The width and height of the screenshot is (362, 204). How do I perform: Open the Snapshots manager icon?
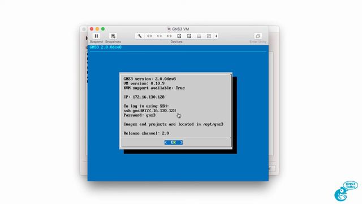pos(113,36)
